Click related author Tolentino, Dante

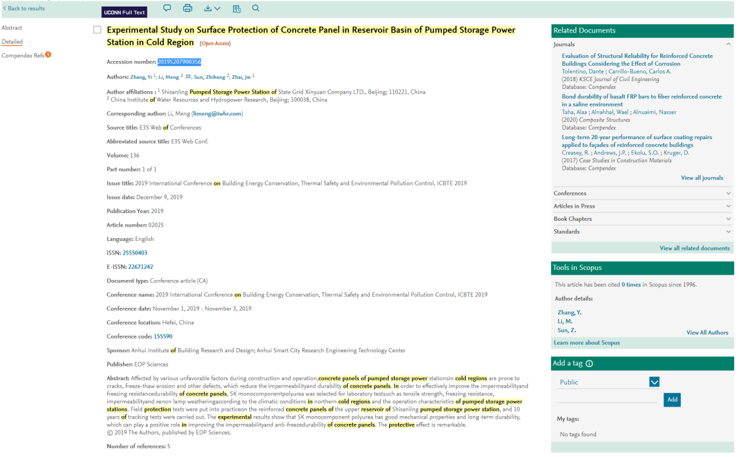(x=583, y=72)
